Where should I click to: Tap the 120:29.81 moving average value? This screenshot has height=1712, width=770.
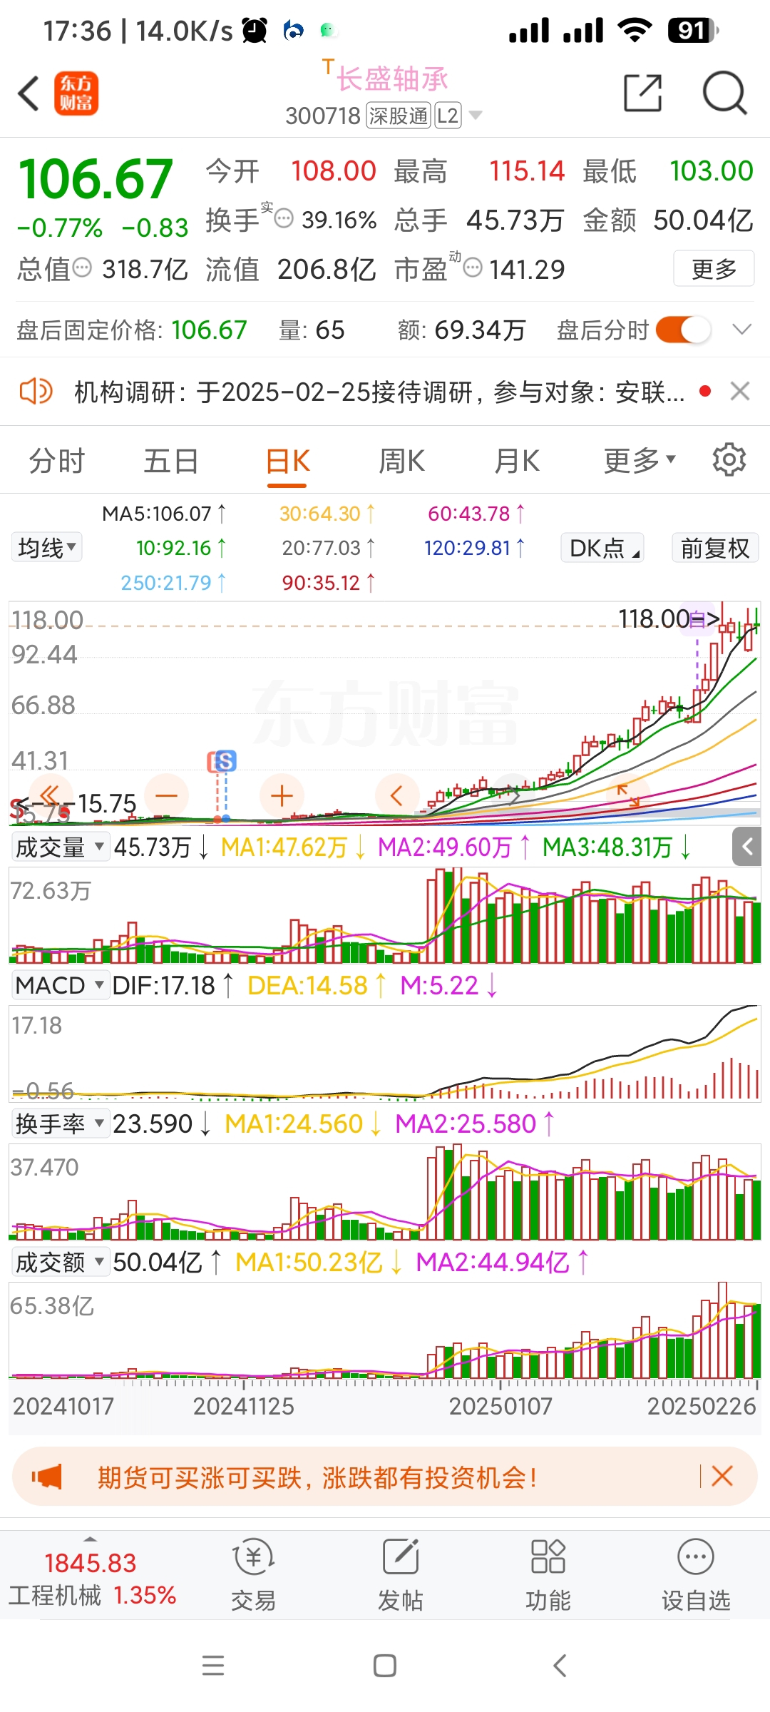pos(474,548)
